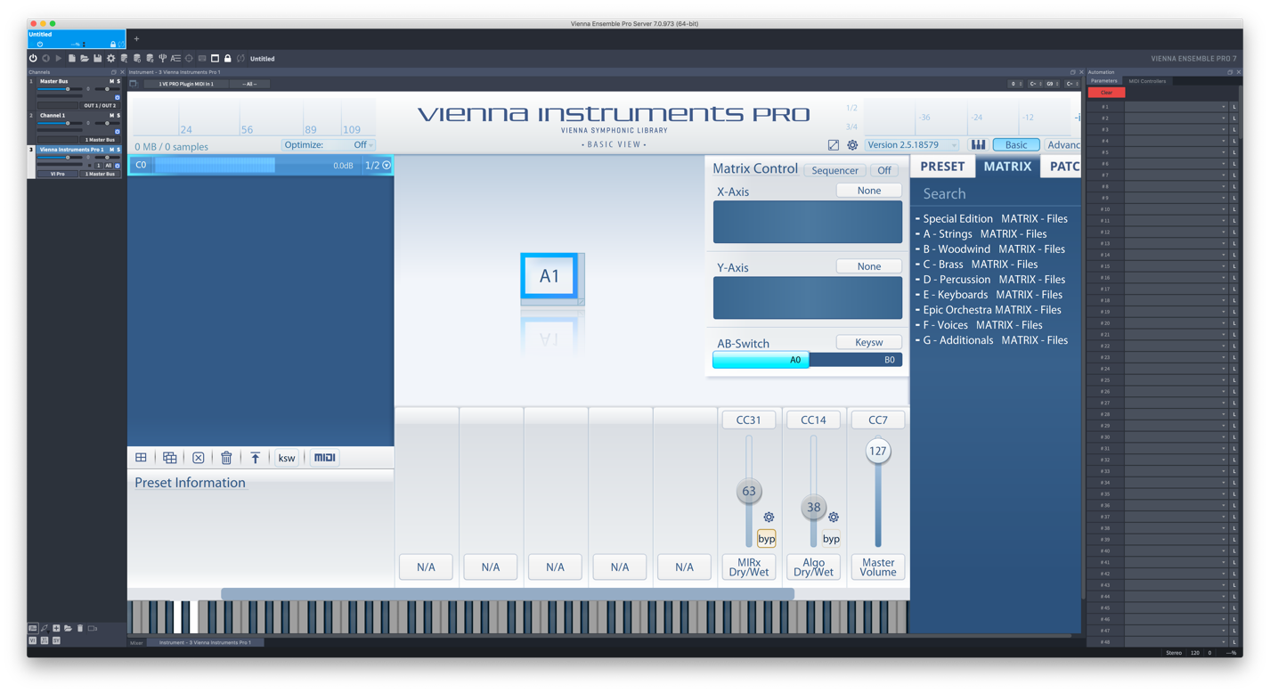Click the MIDI icon button

pyautogui.click(x=325, y=458)
